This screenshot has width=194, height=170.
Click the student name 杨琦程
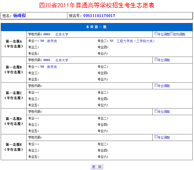[x=20, y=16]
